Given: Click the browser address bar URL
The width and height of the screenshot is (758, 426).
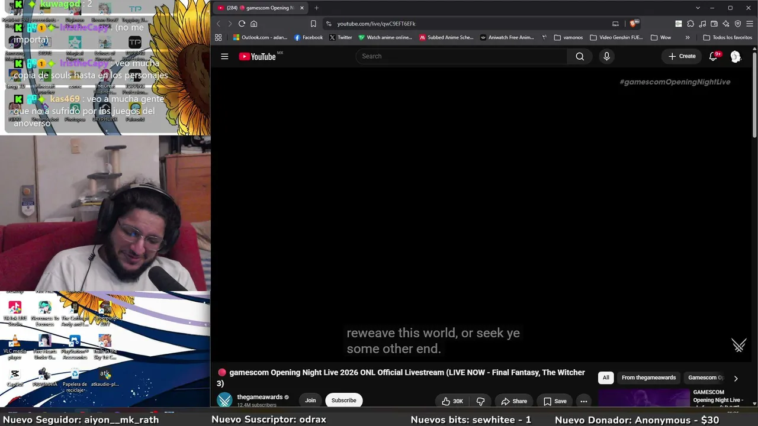Looking at the screenshot, I should (x=376, y=24).
